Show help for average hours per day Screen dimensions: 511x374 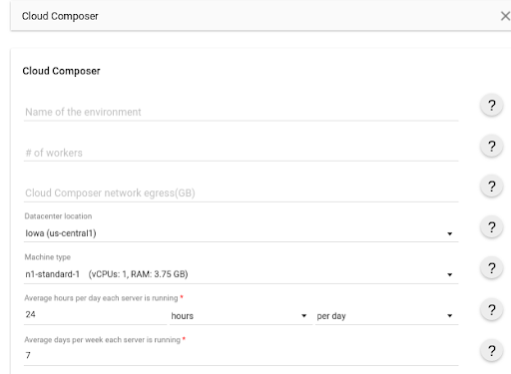[x=491, y=310]
